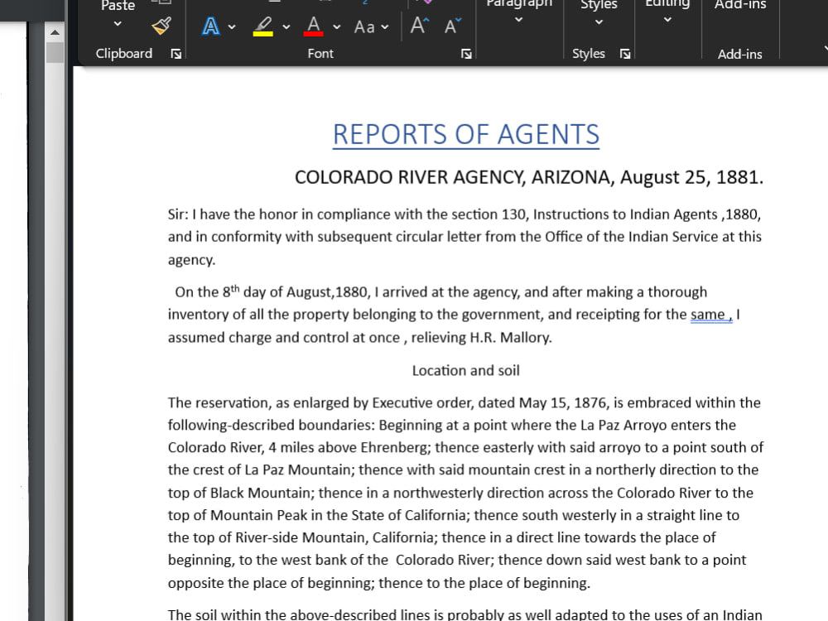Expand Text Effects dropdown arrow
This screenshot has width=828, height=621.
click(232, 27)
